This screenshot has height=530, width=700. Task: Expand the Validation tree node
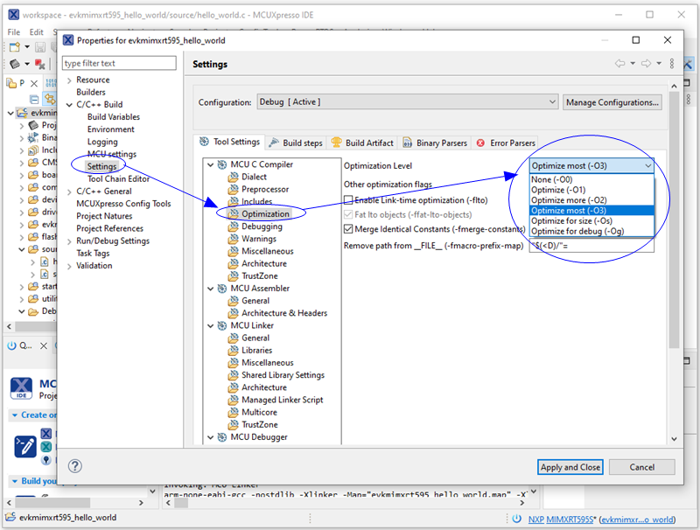pyautogui.click(x=69, y=267)
